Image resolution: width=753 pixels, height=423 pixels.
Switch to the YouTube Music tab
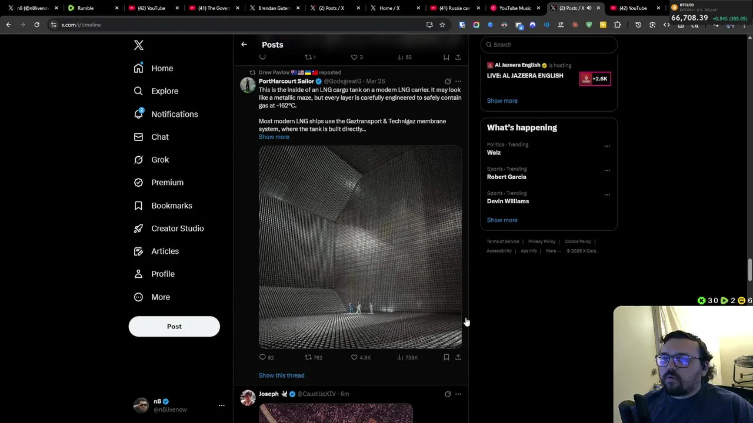click(515, 8)
